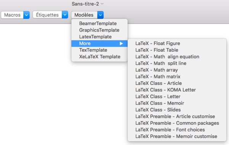Choose LaTeX - Math array
Image resolution: width=229 pixels, height=145 pixels.
pyautogui.click(x=177, y=70)
